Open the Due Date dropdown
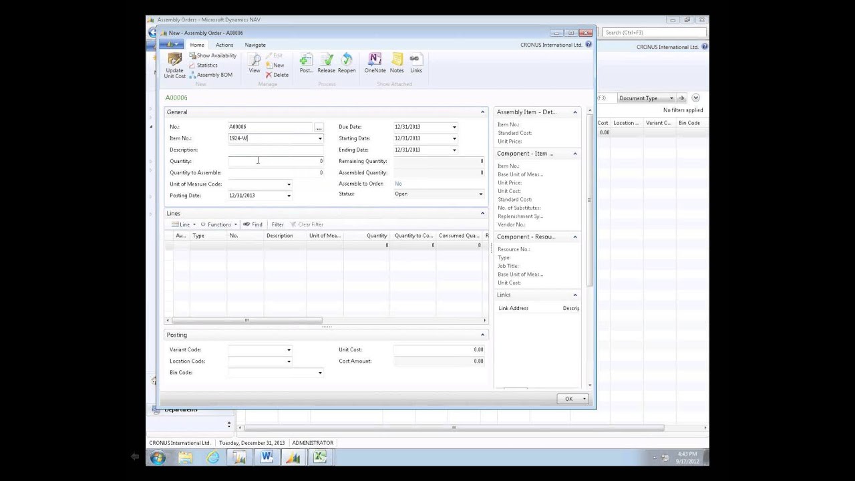This screenshot has height=481, width=855. [454, 127]
